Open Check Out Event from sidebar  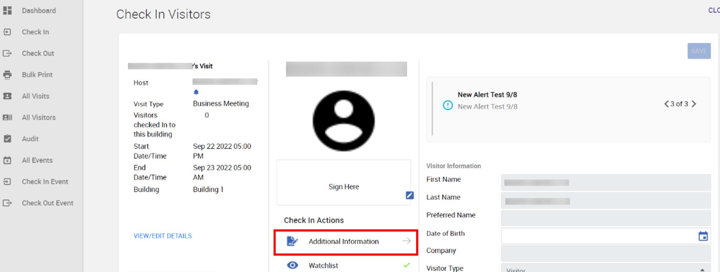click(48, 203)
